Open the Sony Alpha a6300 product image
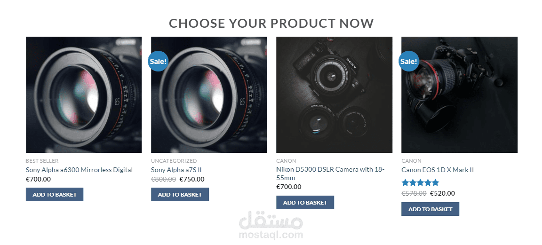 [x=84, y=95]
